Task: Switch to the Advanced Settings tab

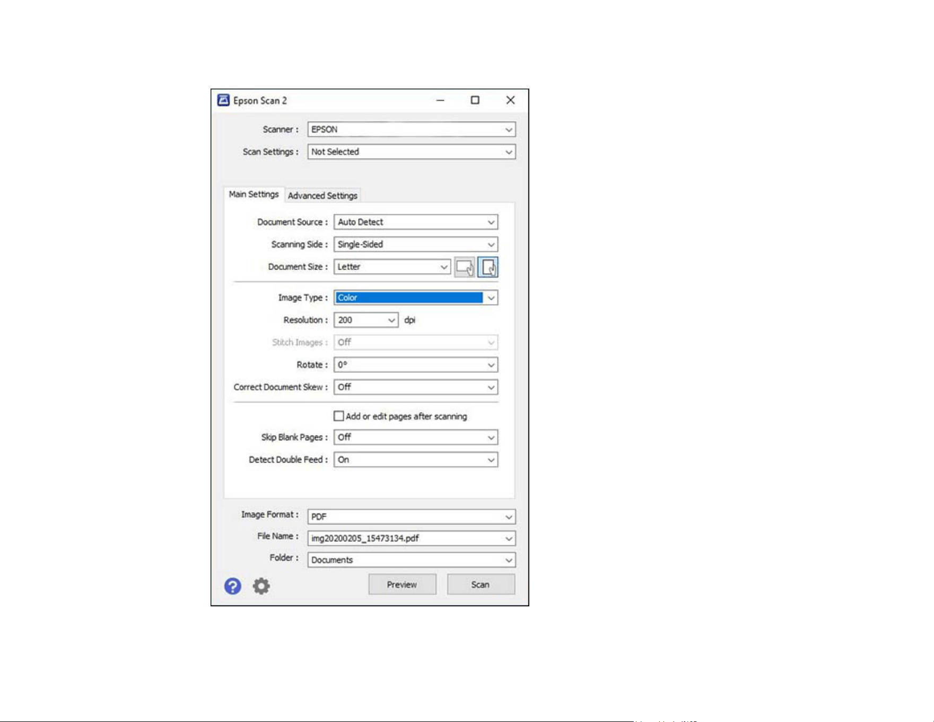Action: coord(322,196)
